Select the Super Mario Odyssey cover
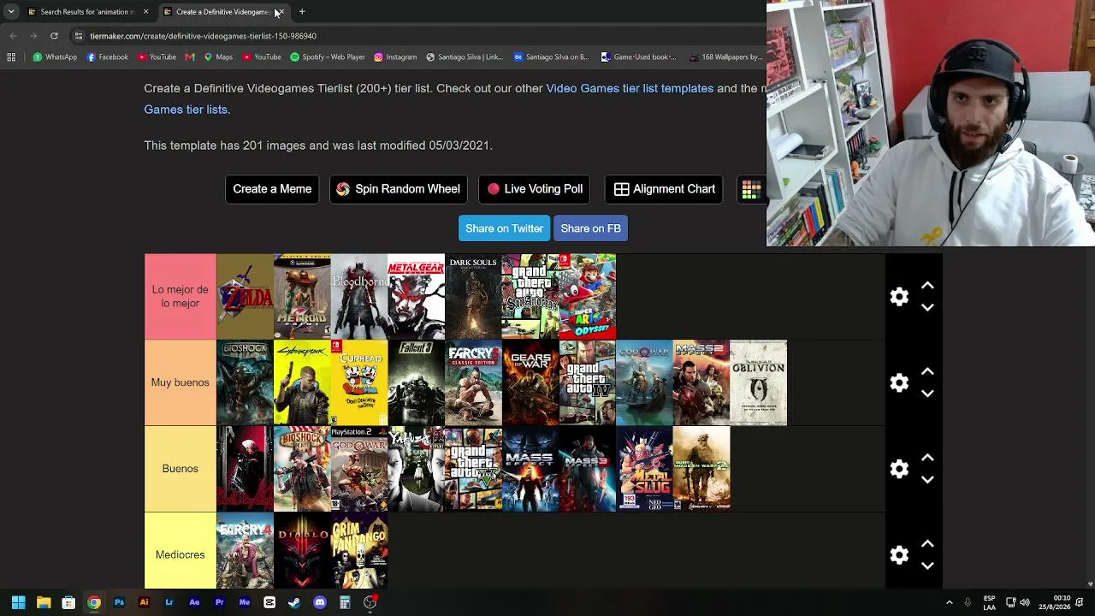This screenshot has width=1095, height=616. pos(587,297)
